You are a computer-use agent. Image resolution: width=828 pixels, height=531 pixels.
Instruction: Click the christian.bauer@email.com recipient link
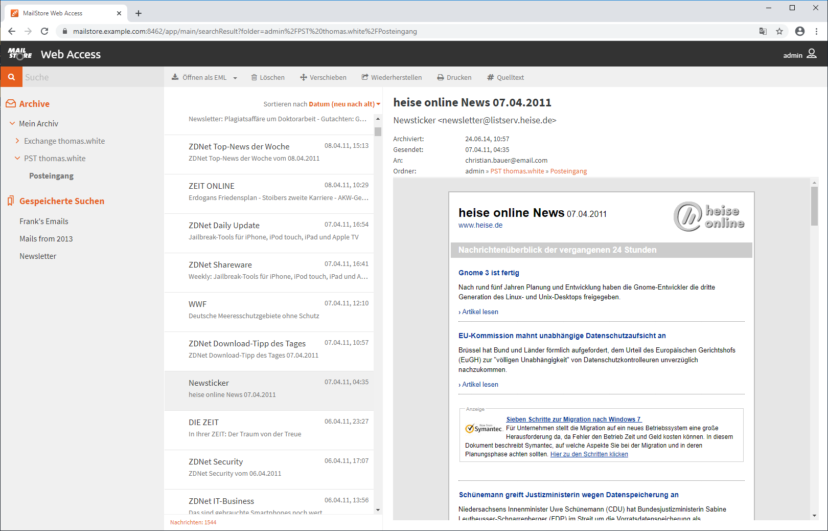(507, 160)
